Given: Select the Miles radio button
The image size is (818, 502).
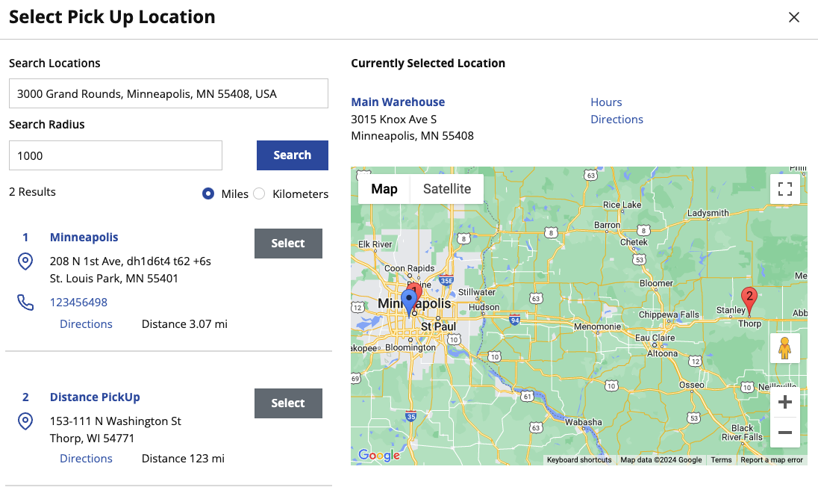Looking at the screenshot, I should 209,193.
